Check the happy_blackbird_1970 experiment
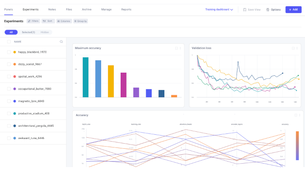Screen dimensions: 305x170 click(x=9, y=52)
